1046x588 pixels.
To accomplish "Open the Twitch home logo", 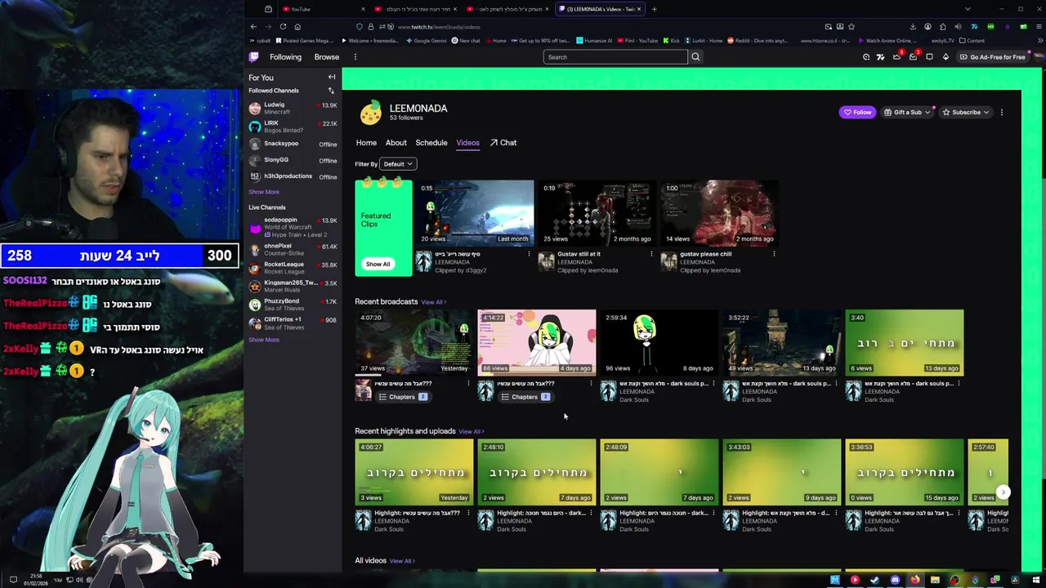I will [254, 57].
